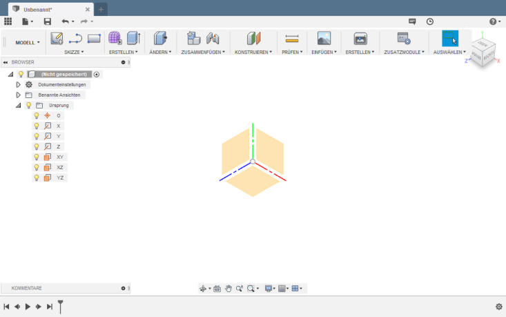The image size is (506, 317).
Task: Select the Create Sketch tool
Action: (57, 39)
